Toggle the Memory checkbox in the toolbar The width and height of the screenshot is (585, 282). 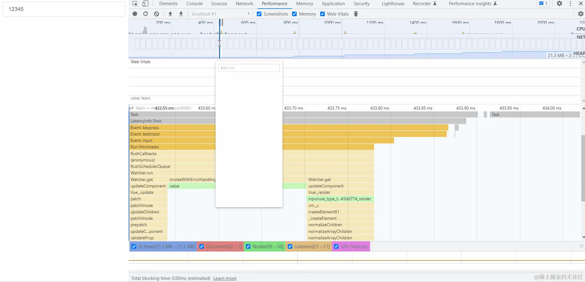pos(294,14)
